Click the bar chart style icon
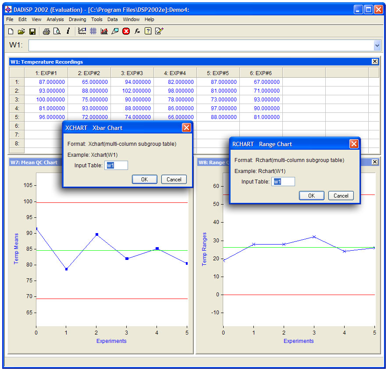 (x=104, y=31)
